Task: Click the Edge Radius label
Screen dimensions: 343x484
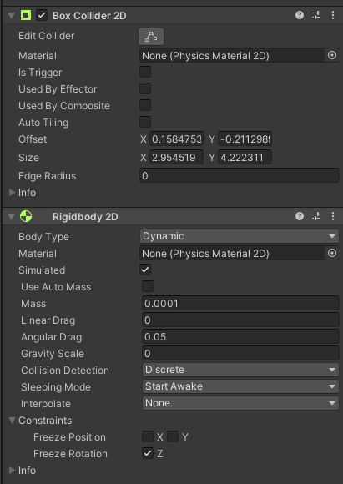Action: point(48,175)
